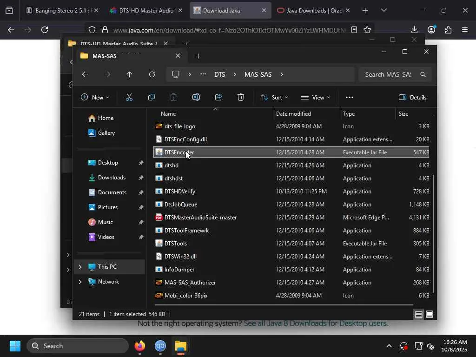Bookmark this page with the star icon
Viewport: 476px width, 357px height.
click(367, 30)
